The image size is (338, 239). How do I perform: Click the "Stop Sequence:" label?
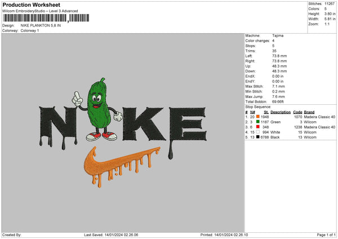[258, 107]
